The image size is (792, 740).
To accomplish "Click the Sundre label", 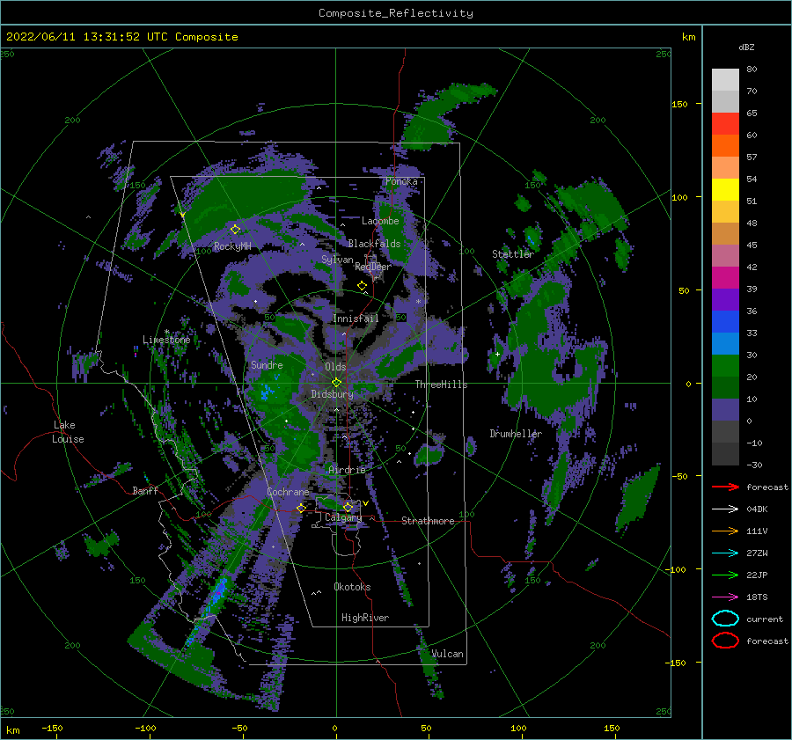I will (x=267, y=365).
